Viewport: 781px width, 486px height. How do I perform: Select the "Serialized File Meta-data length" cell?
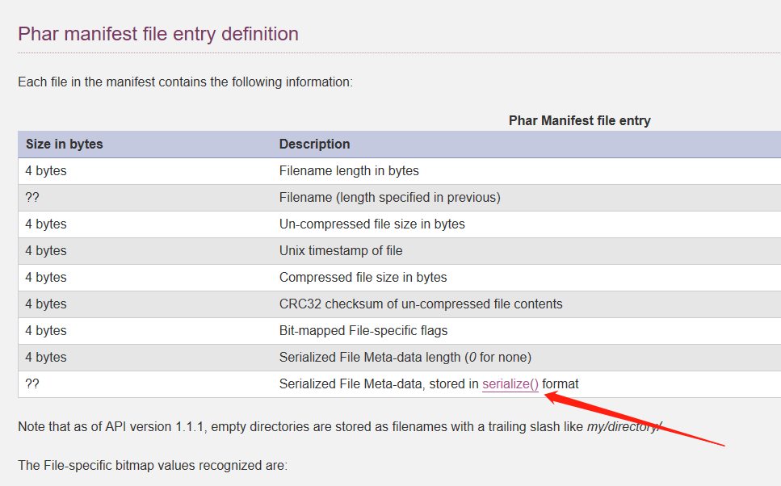click(405, 358)
